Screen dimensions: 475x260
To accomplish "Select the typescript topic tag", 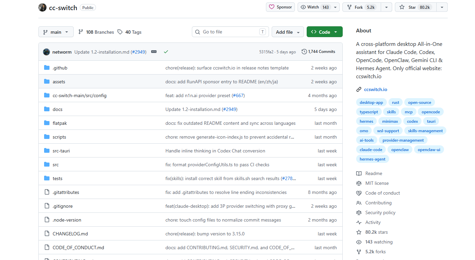I will tap(369, 112).
